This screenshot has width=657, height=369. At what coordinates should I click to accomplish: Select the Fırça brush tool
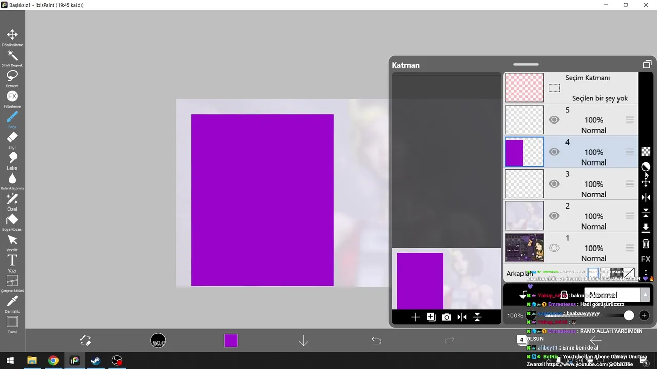point(12,119)
